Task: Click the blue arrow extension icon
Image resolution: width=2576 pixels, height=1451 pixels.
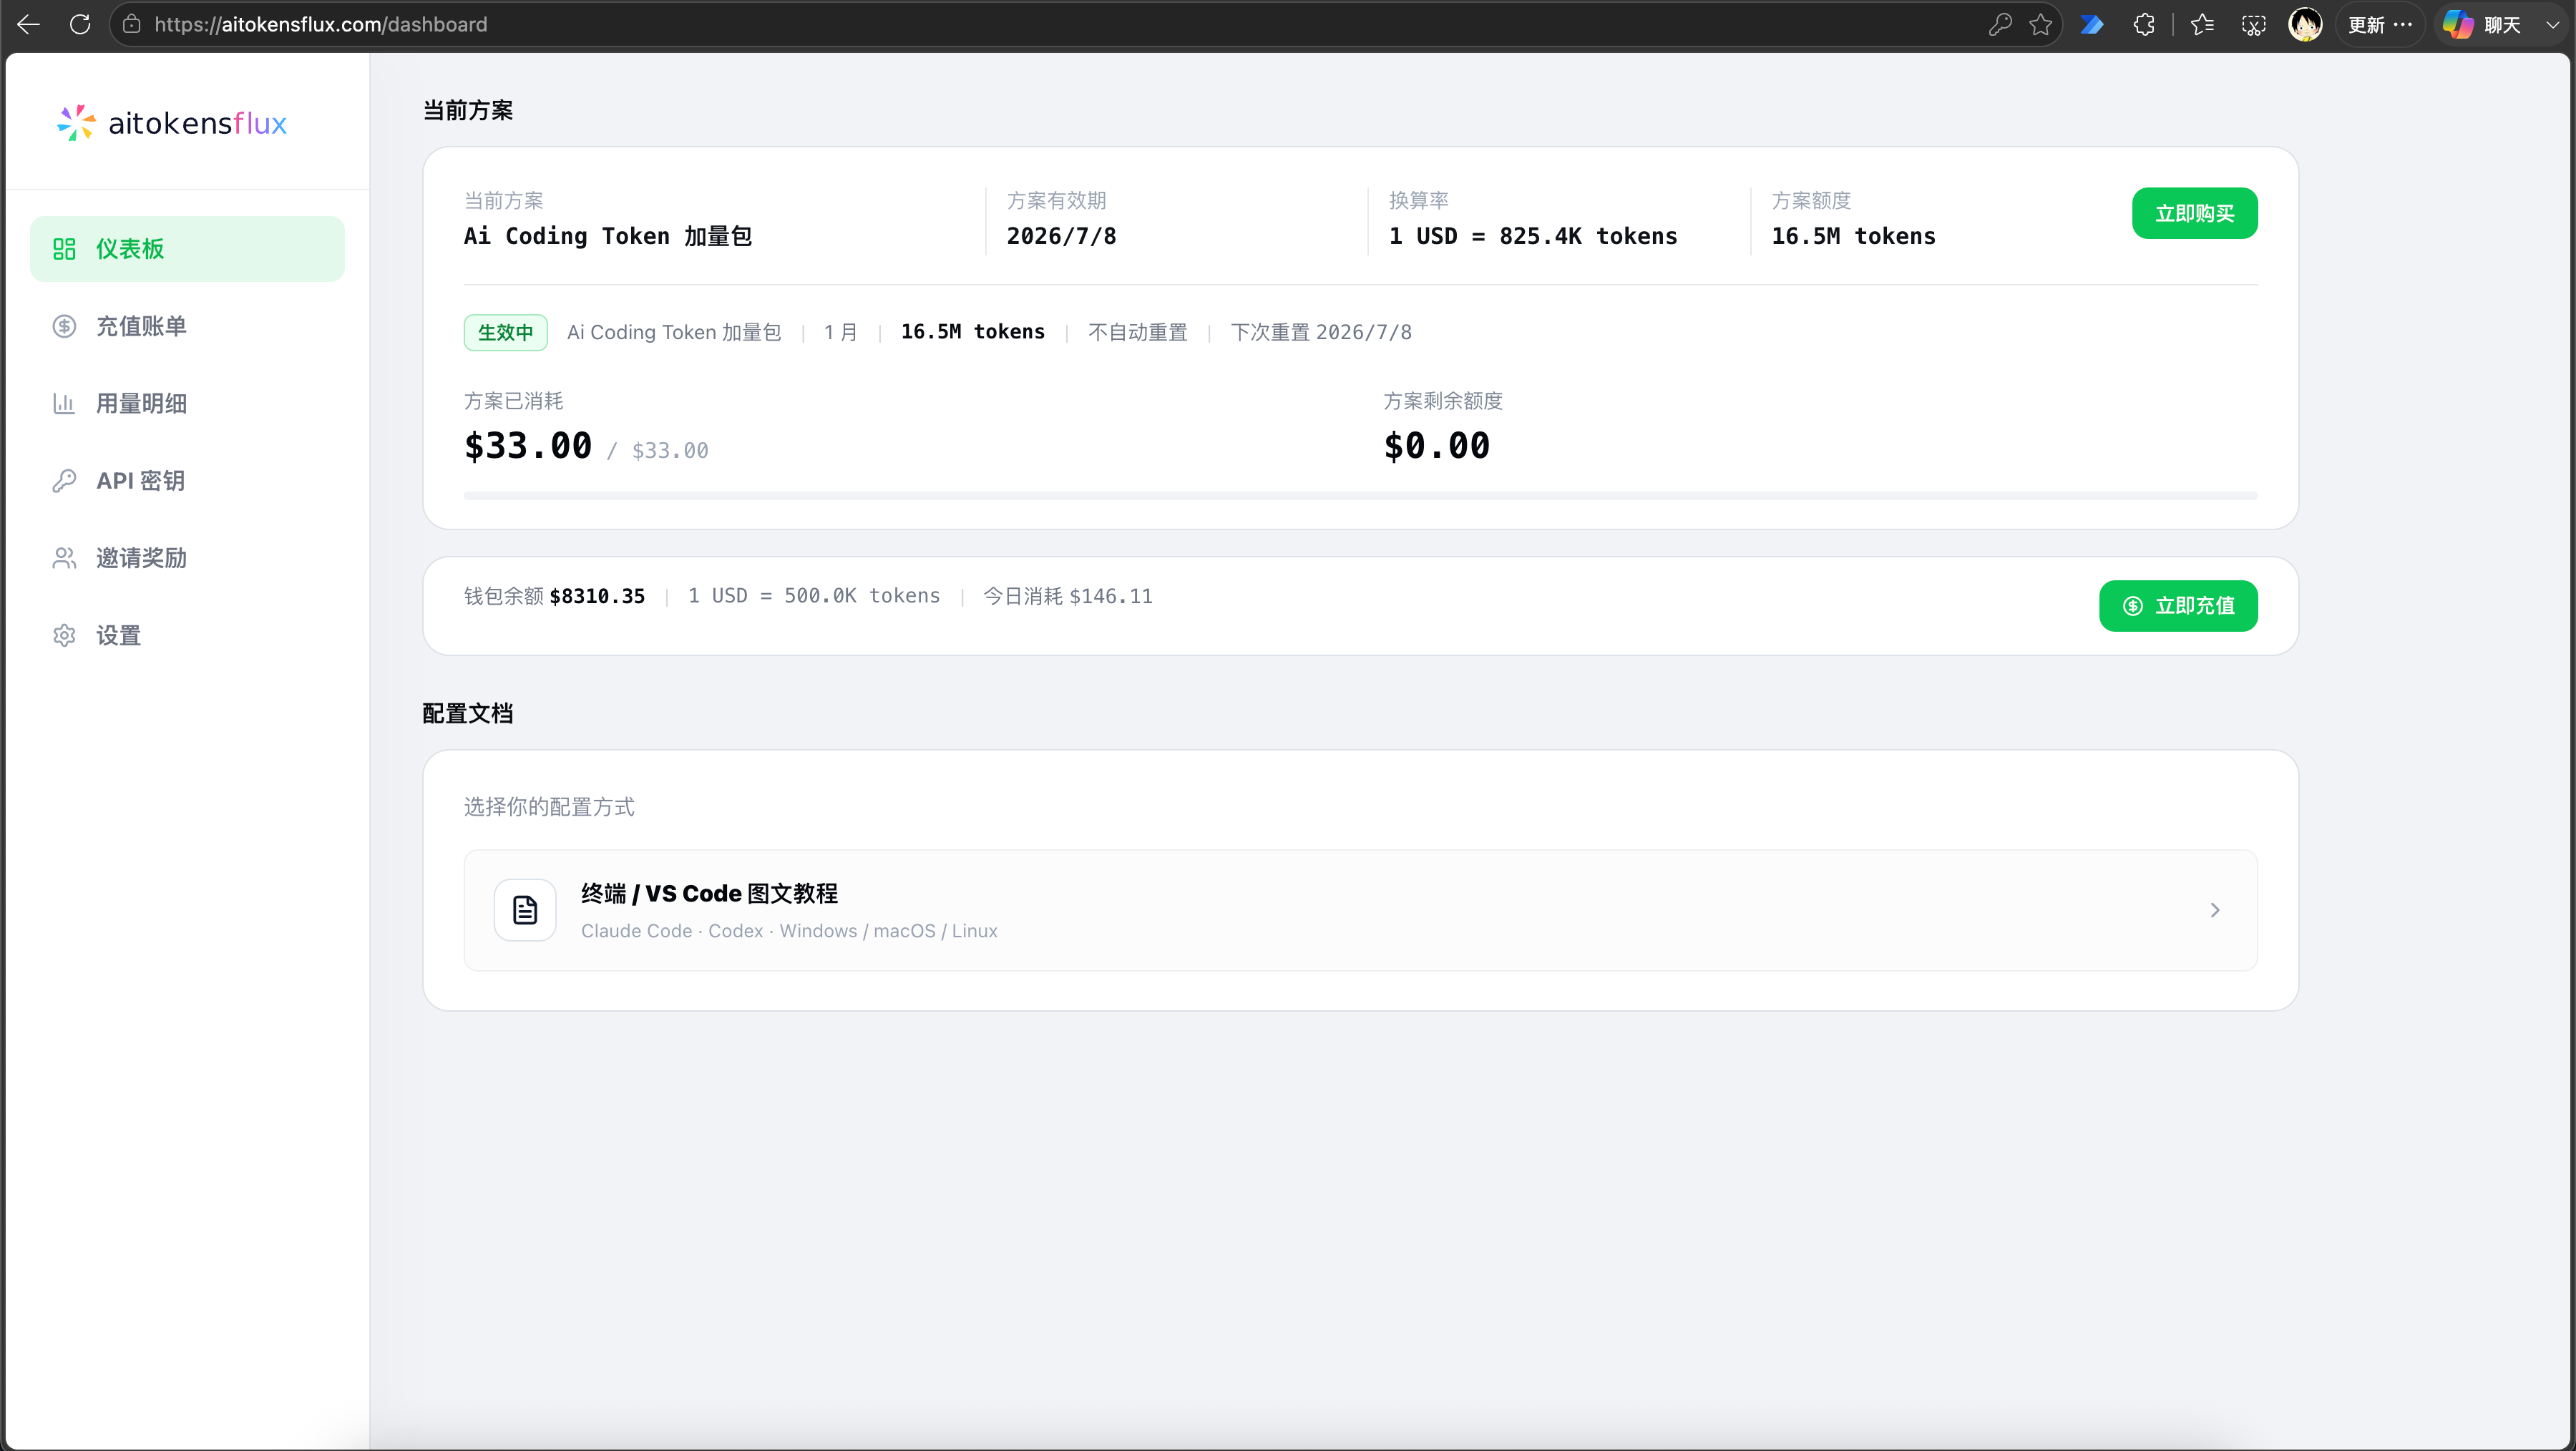Action: 2092,24
